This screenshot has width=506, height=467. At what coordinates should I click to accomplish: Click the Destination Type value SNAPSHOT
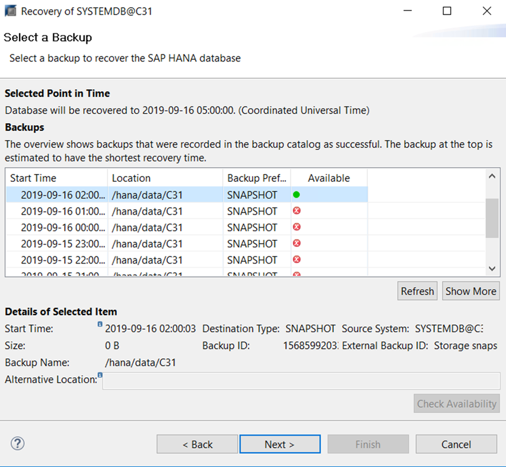[x=310, y=329]
